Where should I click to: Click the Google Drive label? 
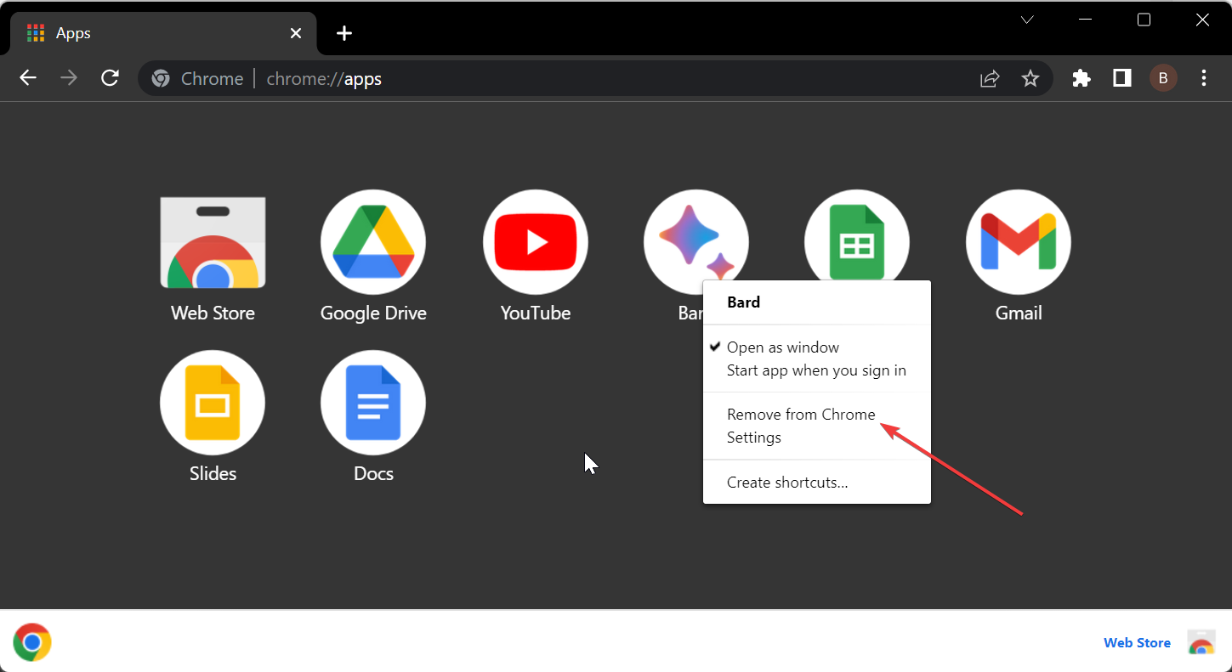coord(373,313)
